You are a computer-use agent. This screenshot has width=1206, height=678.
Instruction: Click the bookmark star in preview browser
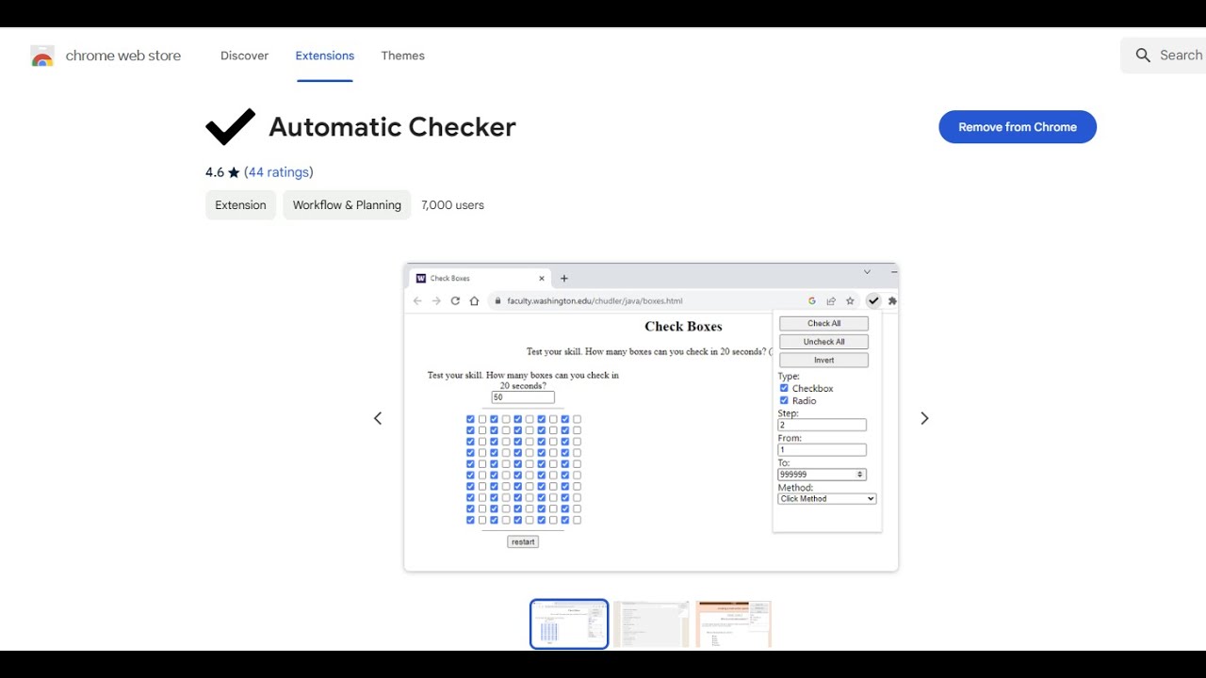850,301
